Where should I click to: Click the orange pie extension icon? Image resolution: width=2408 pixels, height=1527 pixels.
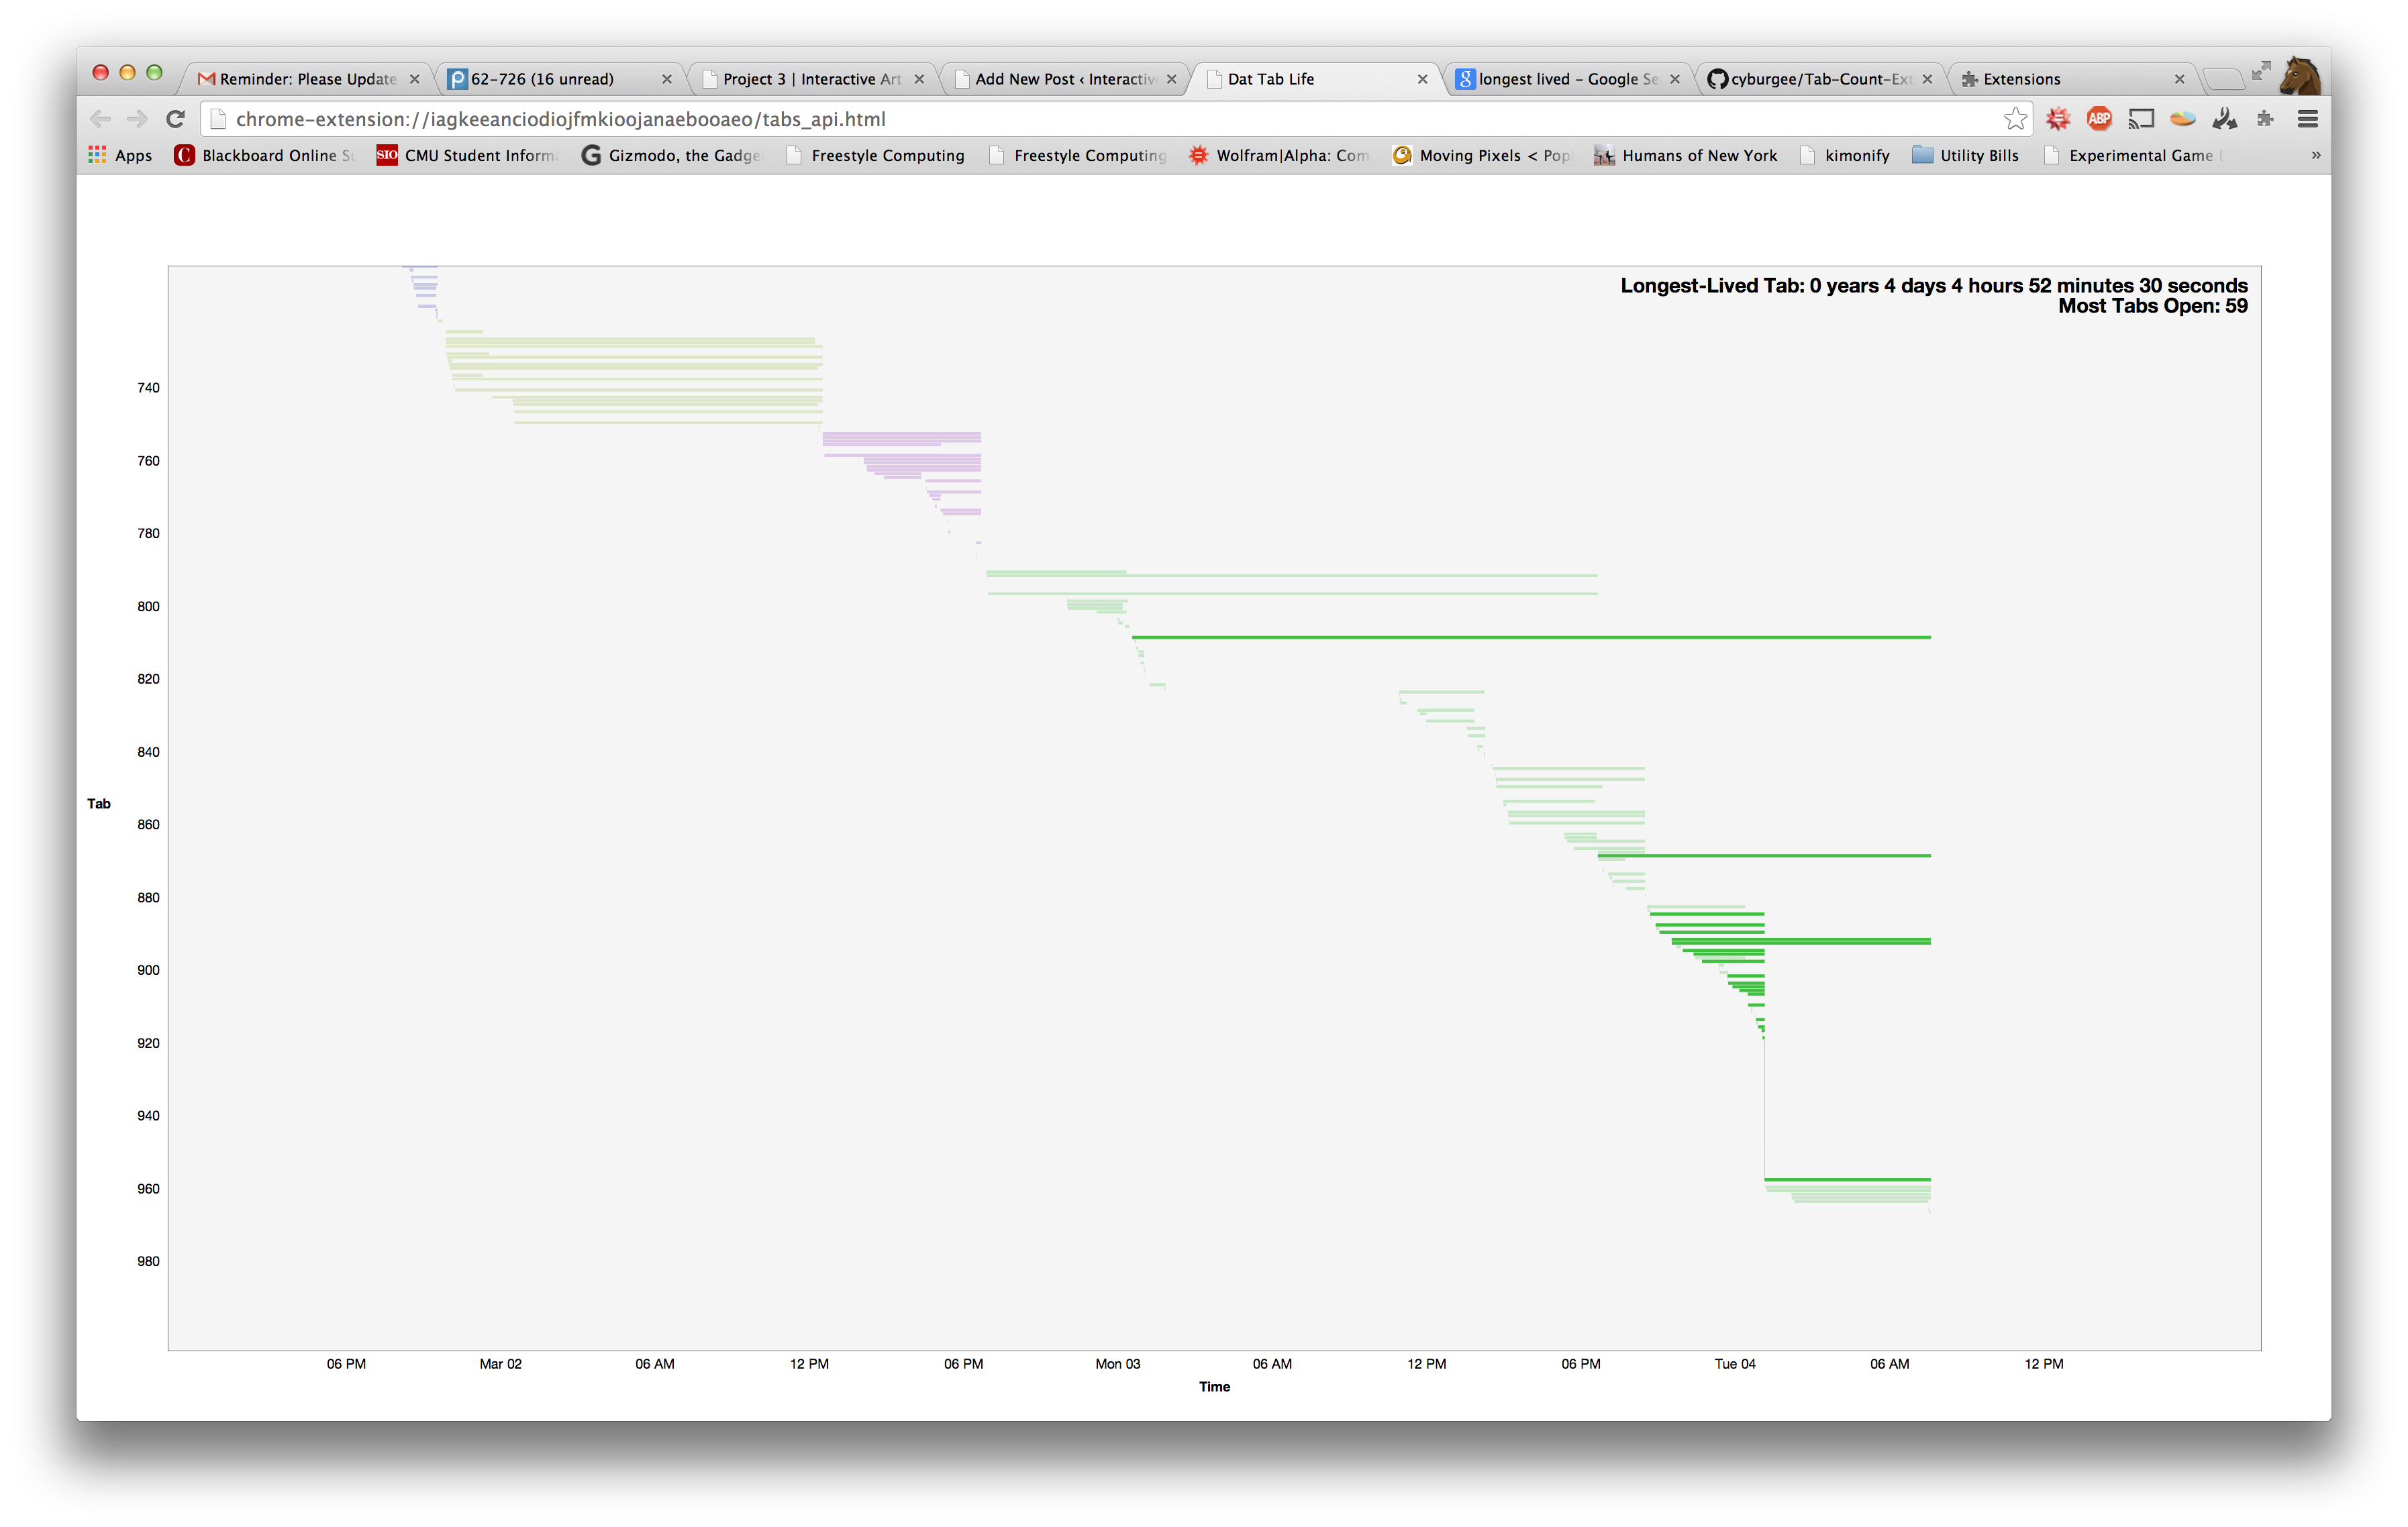(2183, 119)
